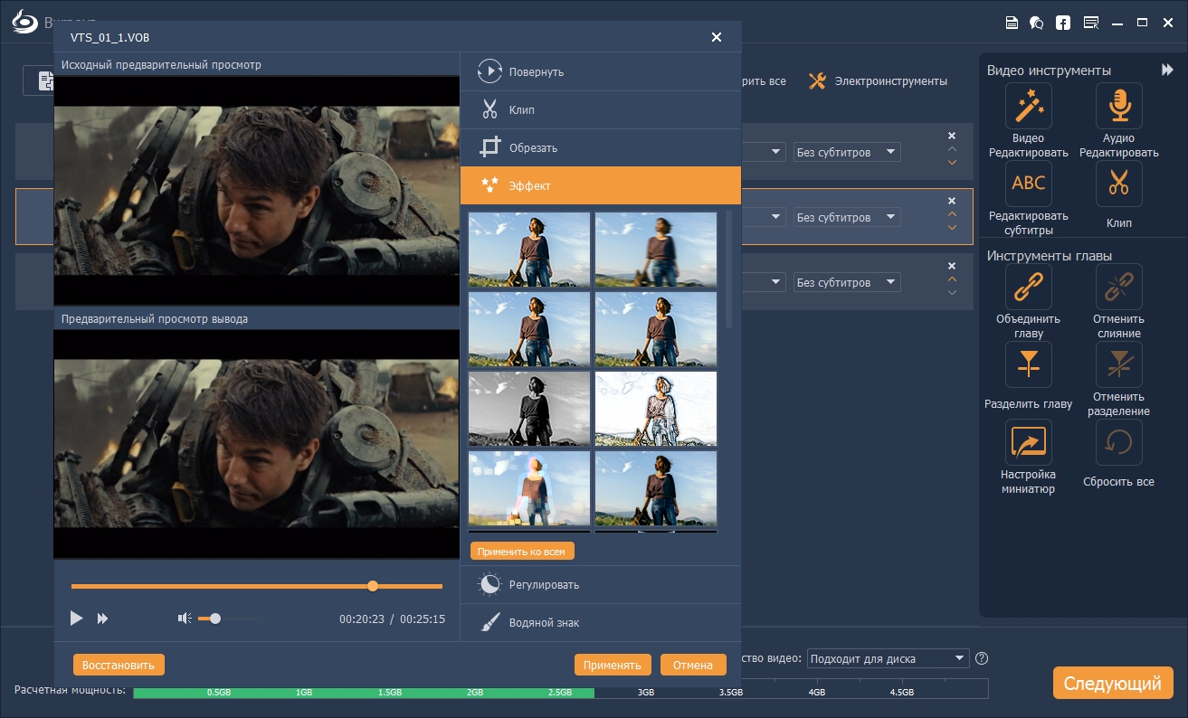Open Редактировать субтитры ABC tool
This screenshot has height=718, width=1188.
(x=1028, y=184)
